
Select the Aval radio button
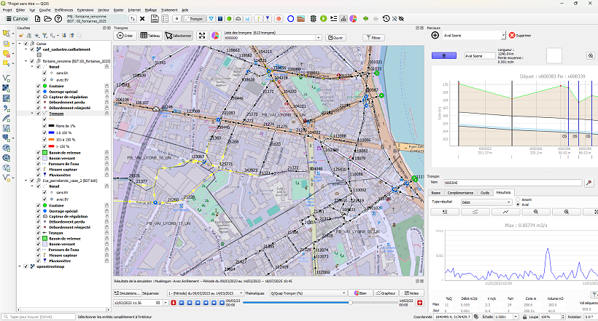click(x=518, y=205)
